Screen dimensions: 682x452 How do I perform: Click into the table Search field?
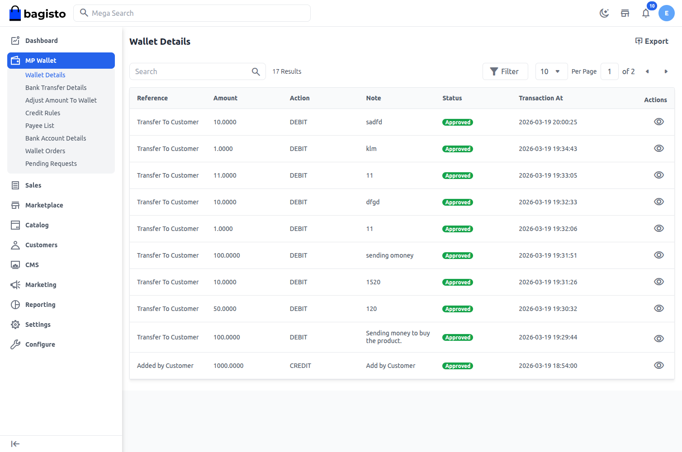point(190,71)
